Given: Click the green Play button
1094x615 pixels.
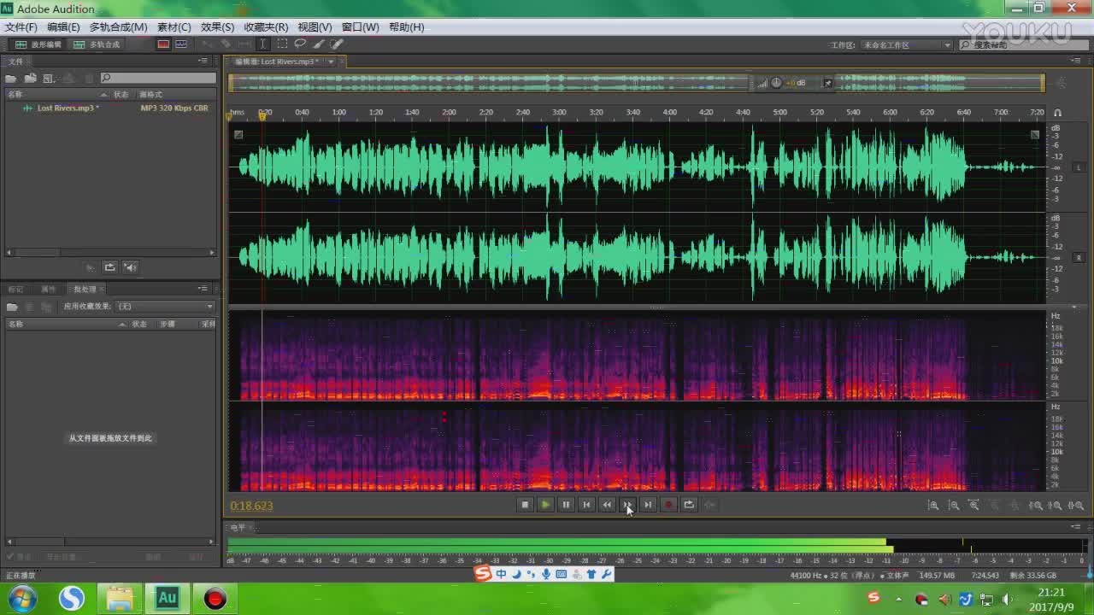Looking at the screenshot, I should click(545, 505).
